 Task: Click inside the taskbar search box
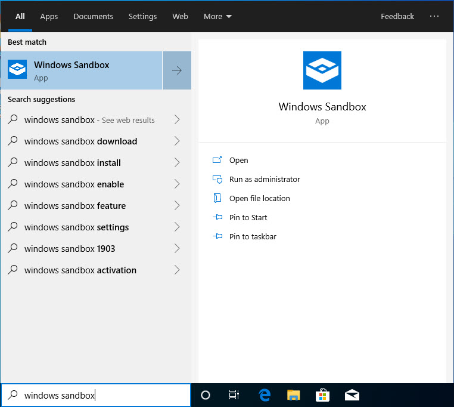[96, 395]
